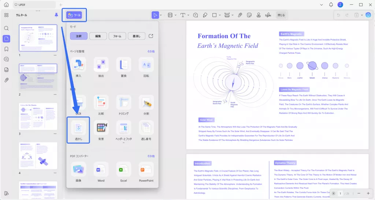
Task: Open the comments panel in sidebar
Action: (x=7, y=59)
